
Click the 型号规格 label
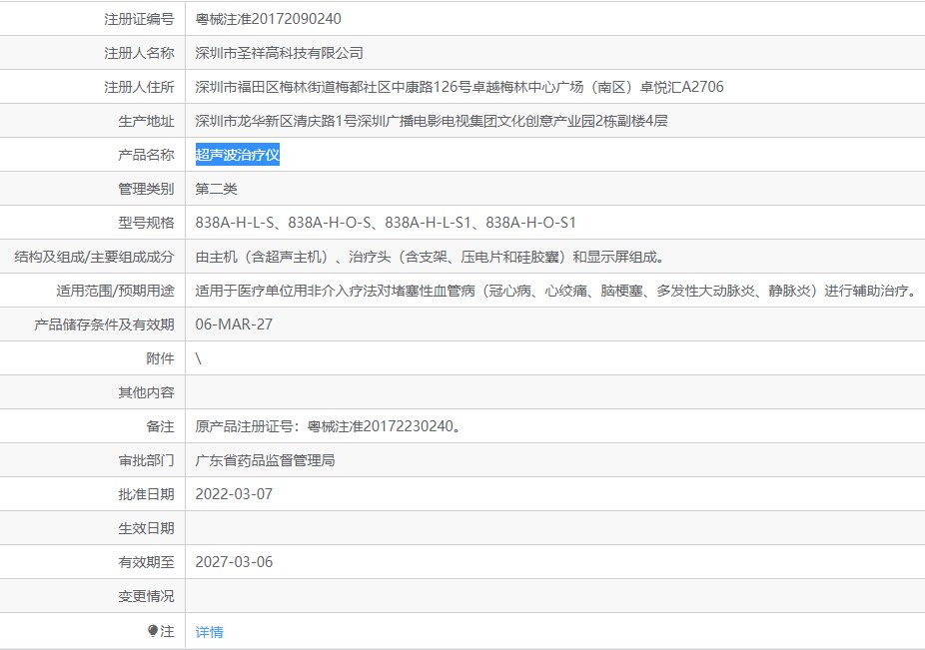pyautogui.click(x=146, y=223)
